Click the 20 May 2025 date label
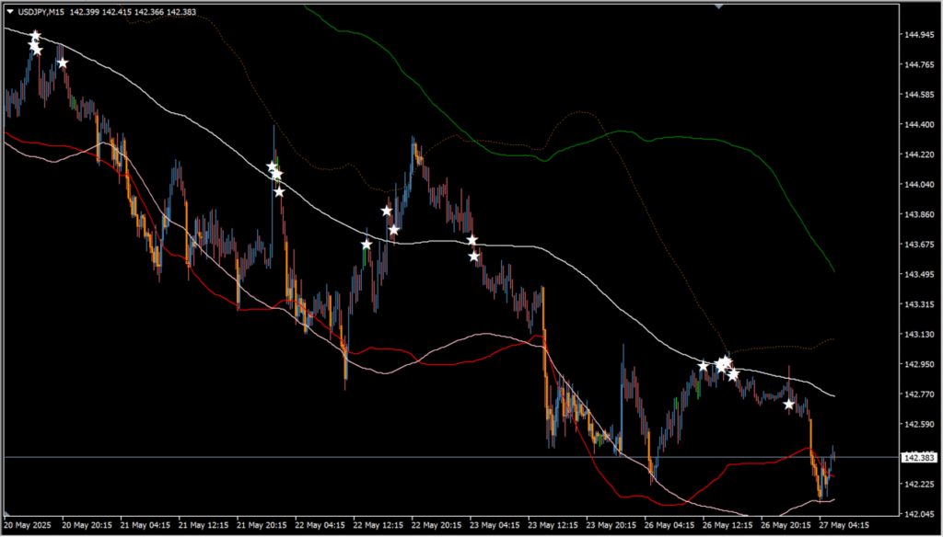The height and width of the screenshot is (537, 943). (29, 524)
